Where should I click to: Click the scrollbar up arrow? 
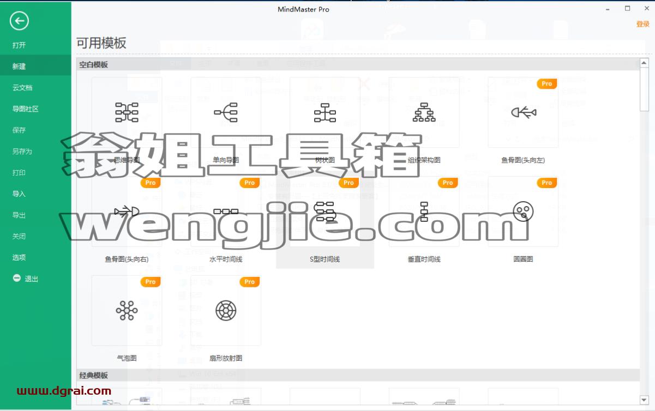click(x=645, y=64)
